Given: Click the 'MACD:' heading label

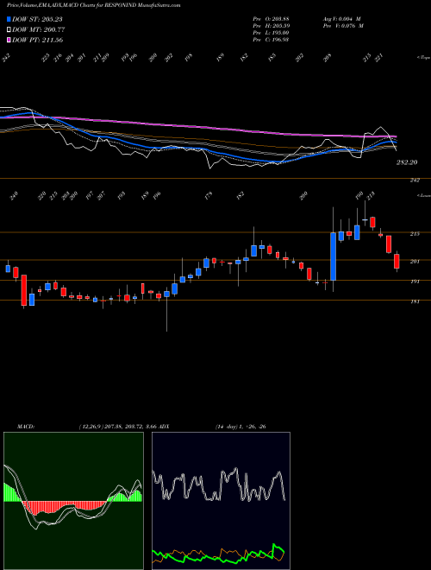Looking at the screenshot, I should coord(25,427).
